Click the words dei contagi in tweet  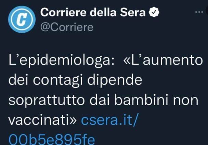[x=45, y=80]
